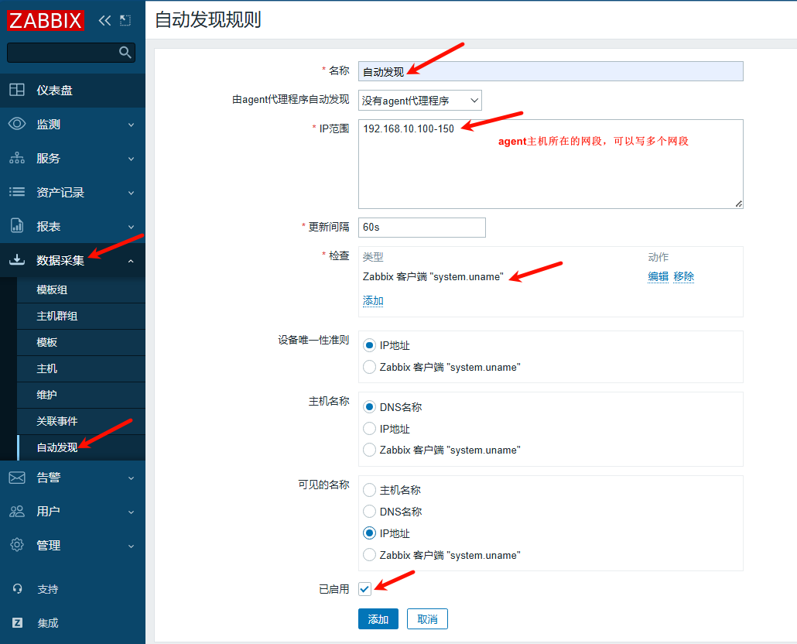Open 关联事件 submenu item
Screen dimensions: 797x644
[81, 421]
